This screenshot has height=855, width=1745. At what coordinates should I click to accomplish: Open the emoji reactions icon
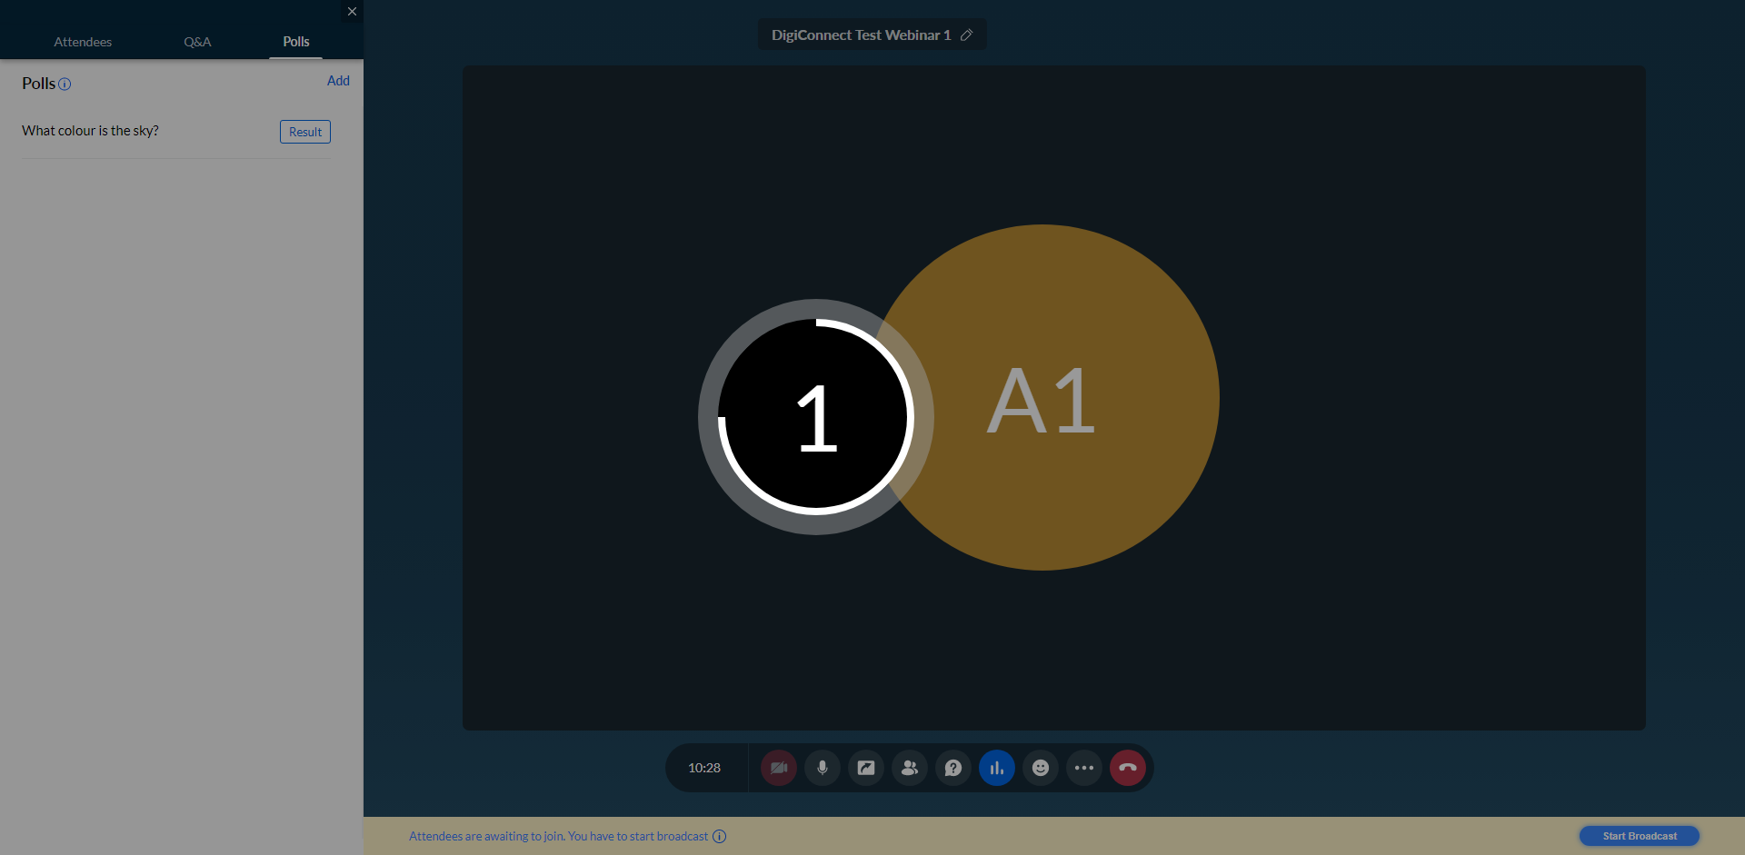click(1041, 768)
